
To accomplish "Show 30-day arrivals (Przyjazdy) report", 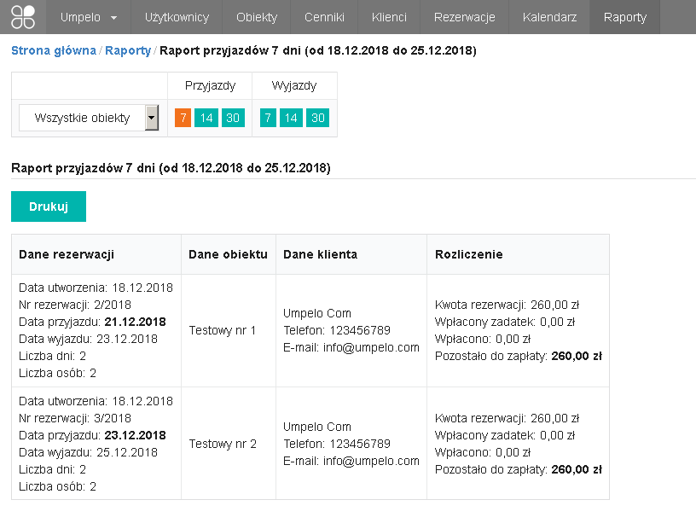I will (x=232, y=118).
